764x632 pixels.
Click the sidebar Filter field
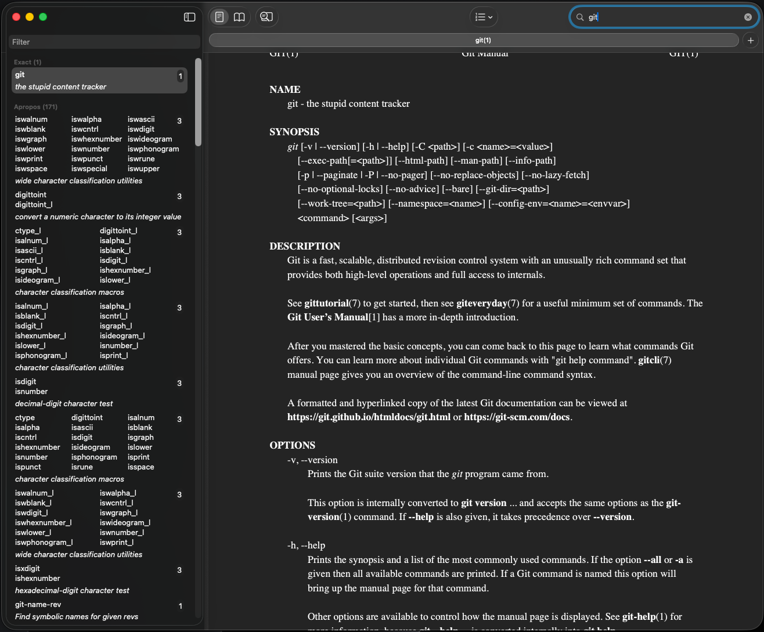point(104,42)
